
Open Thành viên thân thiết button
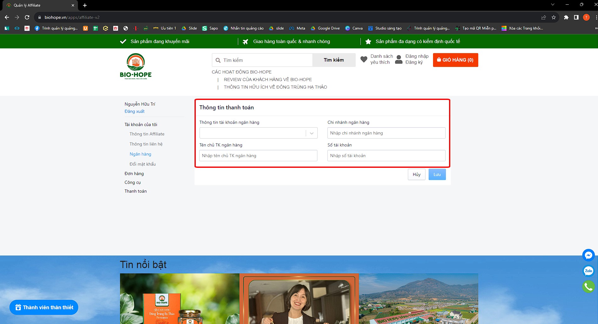point(44,307)
